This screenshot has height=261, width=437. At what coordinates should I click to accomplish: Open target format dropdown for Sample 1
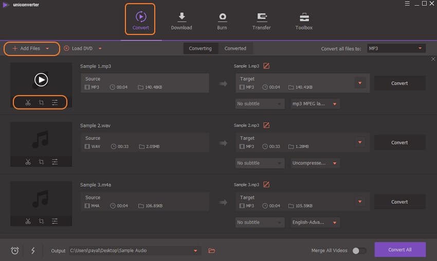[360, 83]
